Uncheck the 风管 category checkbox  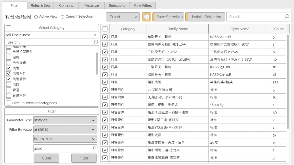tap(9, 68)
